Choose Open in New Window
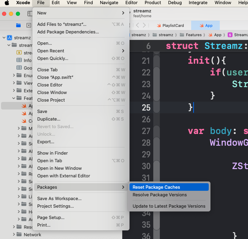Viewport: 248px width, 239px height. click(x=81, y=168)
